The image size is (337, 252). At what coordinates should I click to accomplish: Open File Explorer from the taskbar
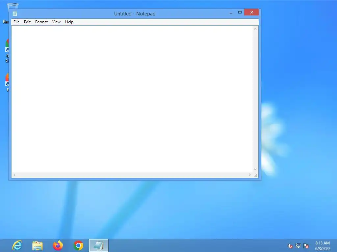coord(38,245)
